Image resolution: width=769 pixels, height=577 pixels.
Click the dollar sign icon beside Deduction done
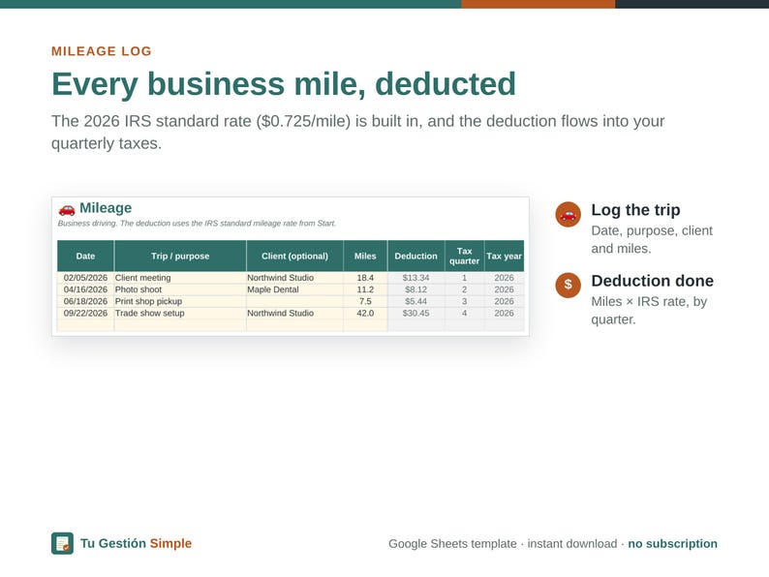[x=568, y=285]
